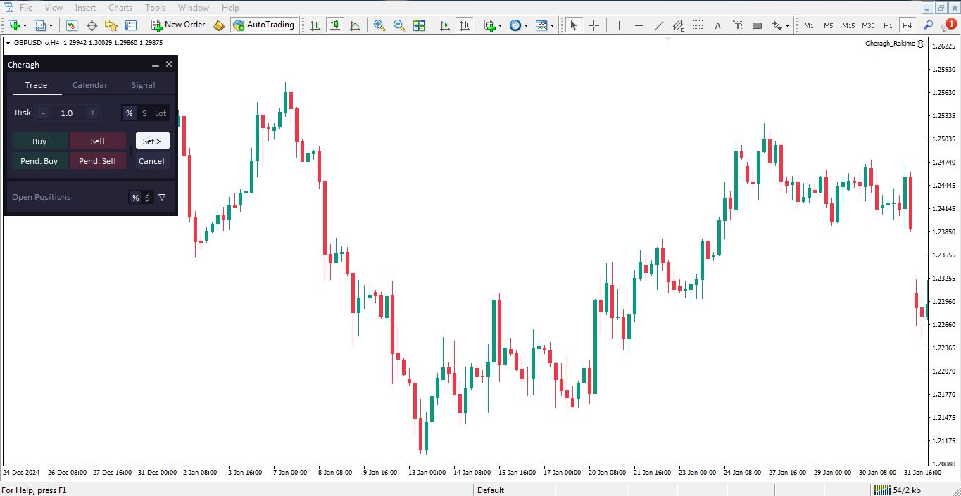The image size is (961, 496).
Task: Open the templates dropdown arrow
Action: pos(552,25)
